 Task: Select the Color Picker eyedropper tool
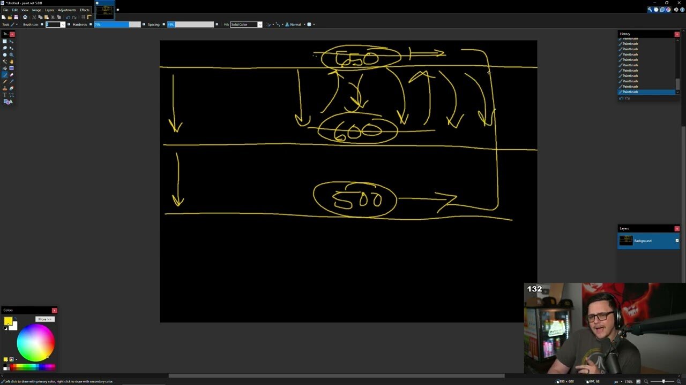(11, 81)
